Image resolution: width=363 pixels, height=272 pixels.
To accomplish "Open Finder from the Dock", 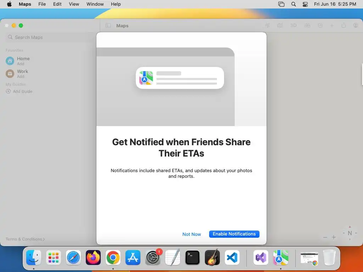I will coord(34,257).
